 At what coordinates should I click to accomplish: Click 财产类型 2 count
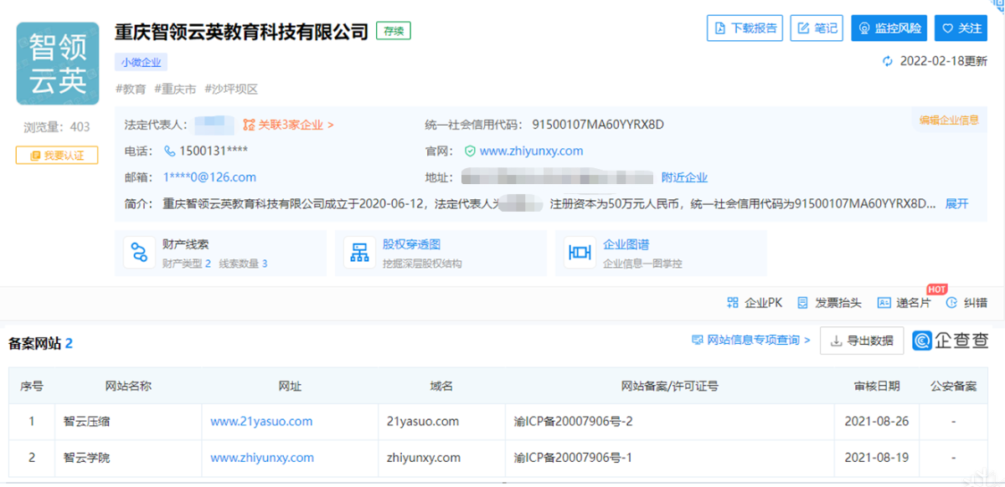click(x=187, y=264)
